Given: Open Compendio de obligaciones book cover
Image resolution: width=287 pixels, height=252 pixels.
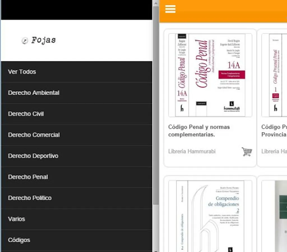Looking at the screenshot, I should pos(210,216).
